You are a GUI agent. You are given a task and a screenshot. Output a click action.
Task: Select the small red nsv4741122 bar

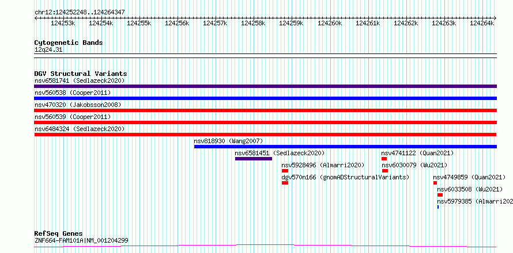384,159
